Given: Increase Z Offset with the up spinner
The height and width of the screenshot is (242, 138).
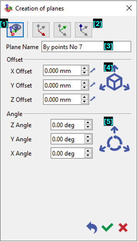Looking at the screenshot, I should click(x=84, y=97).
